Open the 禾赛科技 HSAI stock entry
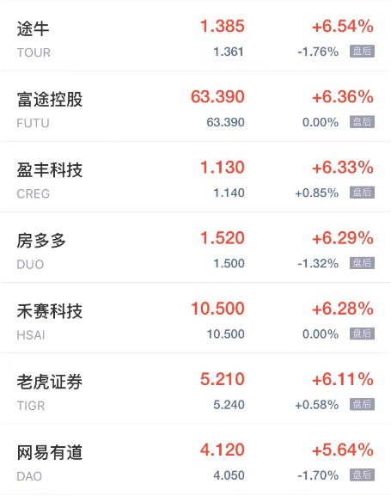 tap(196, 318)
